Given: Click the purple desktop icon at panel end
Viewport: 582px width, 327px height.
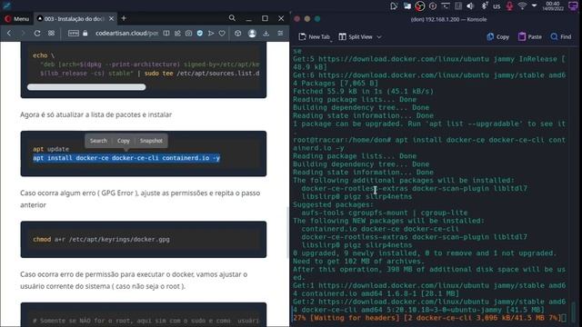Looking at the screenshot, I should tap(574, 6).
